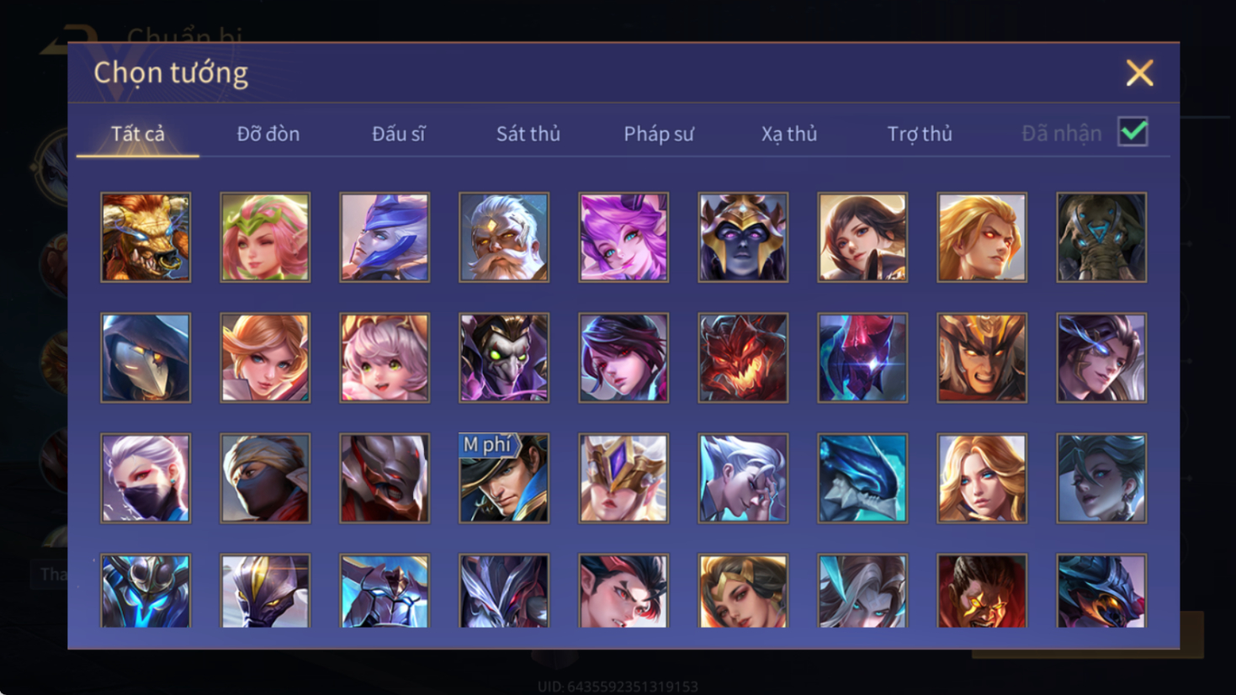Viewport: 1236px width, 695px height.
Task: Select the golden lion beast hero portrait
Action: [x=146, y=237]
